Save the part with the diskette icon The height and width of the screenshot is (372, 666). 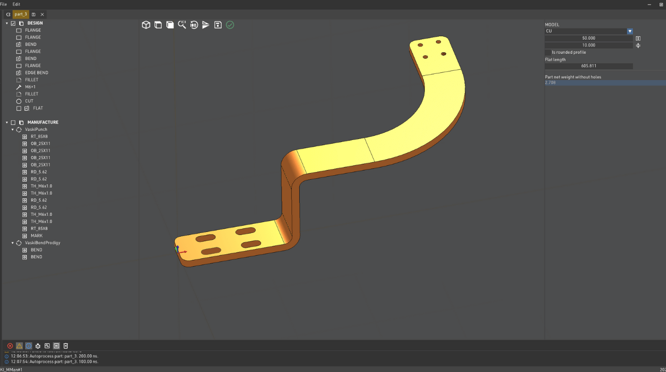[218, 25]
